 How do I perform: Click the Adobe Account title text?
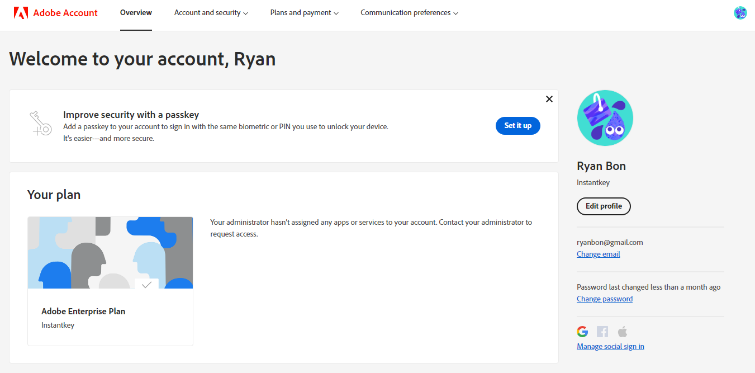65,13
